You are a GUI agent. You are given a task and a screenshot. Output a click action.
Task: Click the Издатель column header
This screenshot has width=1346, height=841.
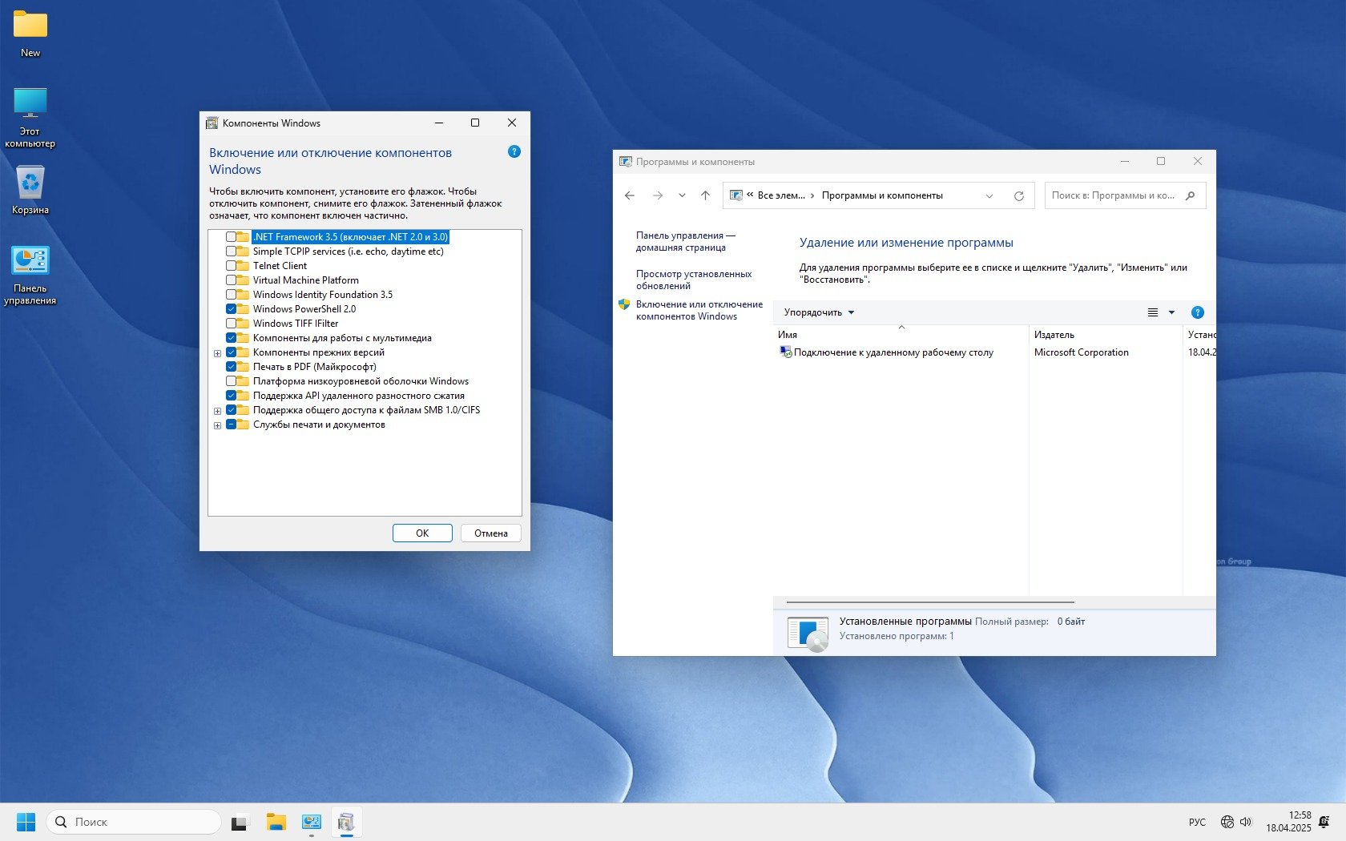coord(1054,335)
